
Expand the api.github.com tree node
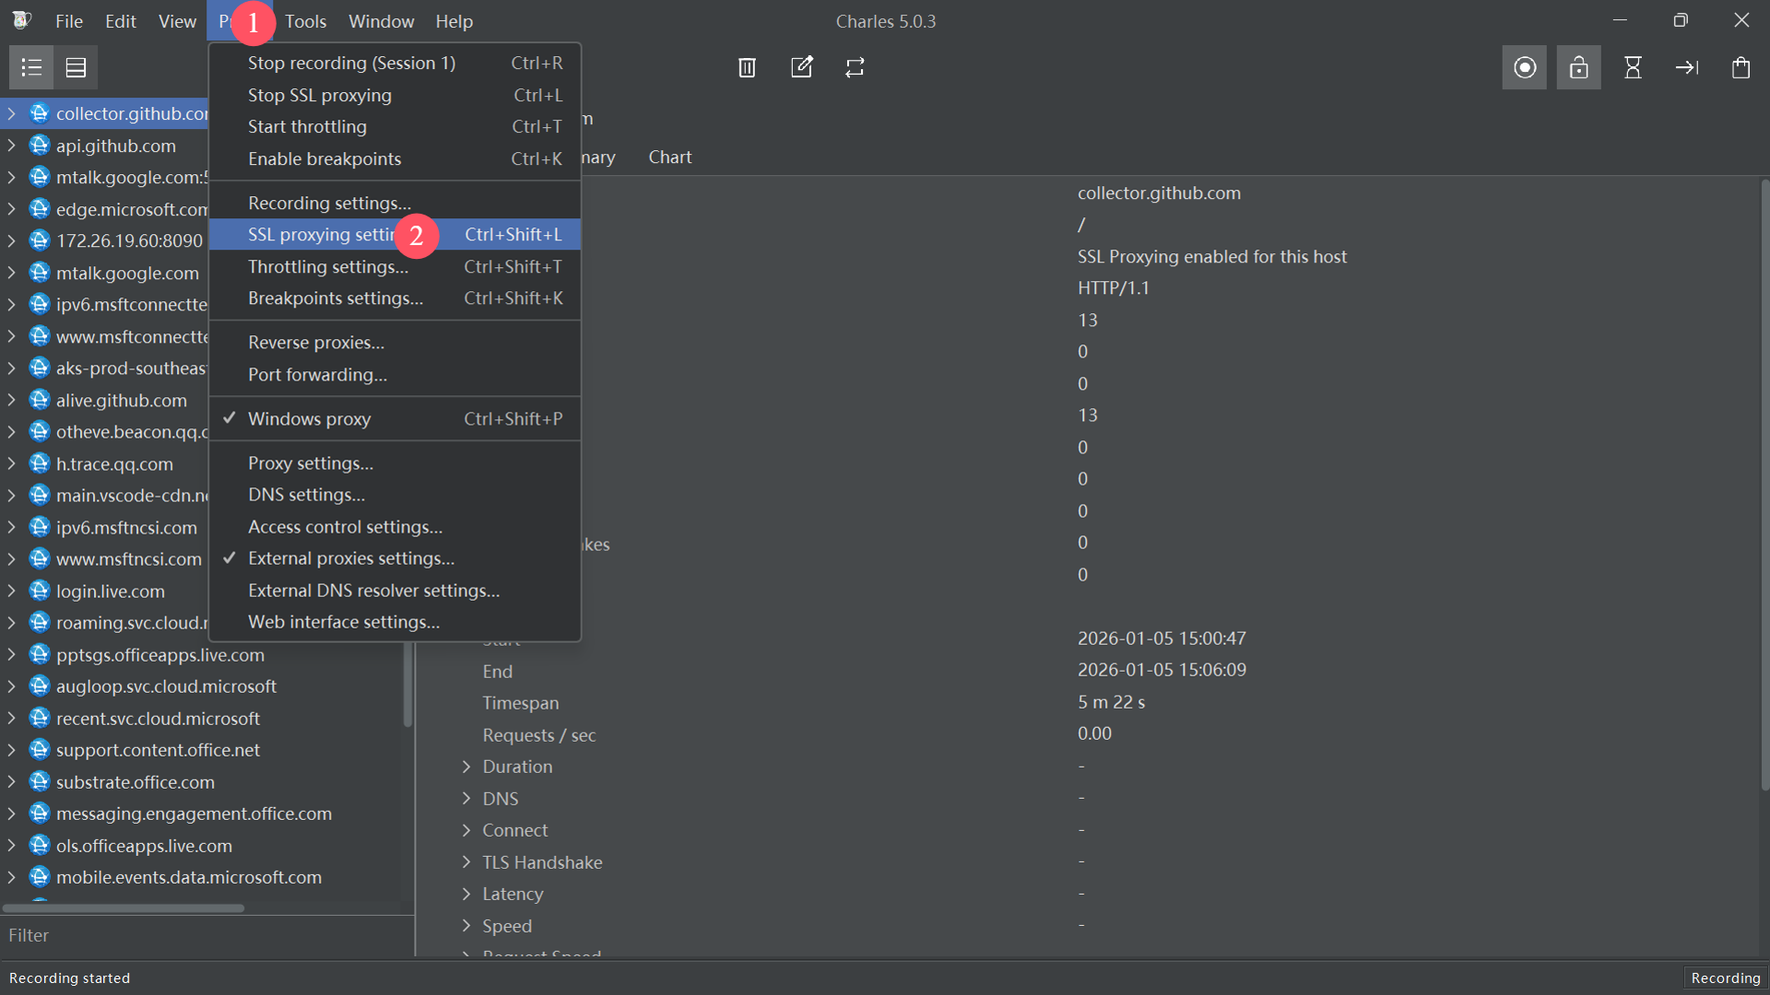tap(11, 146)
